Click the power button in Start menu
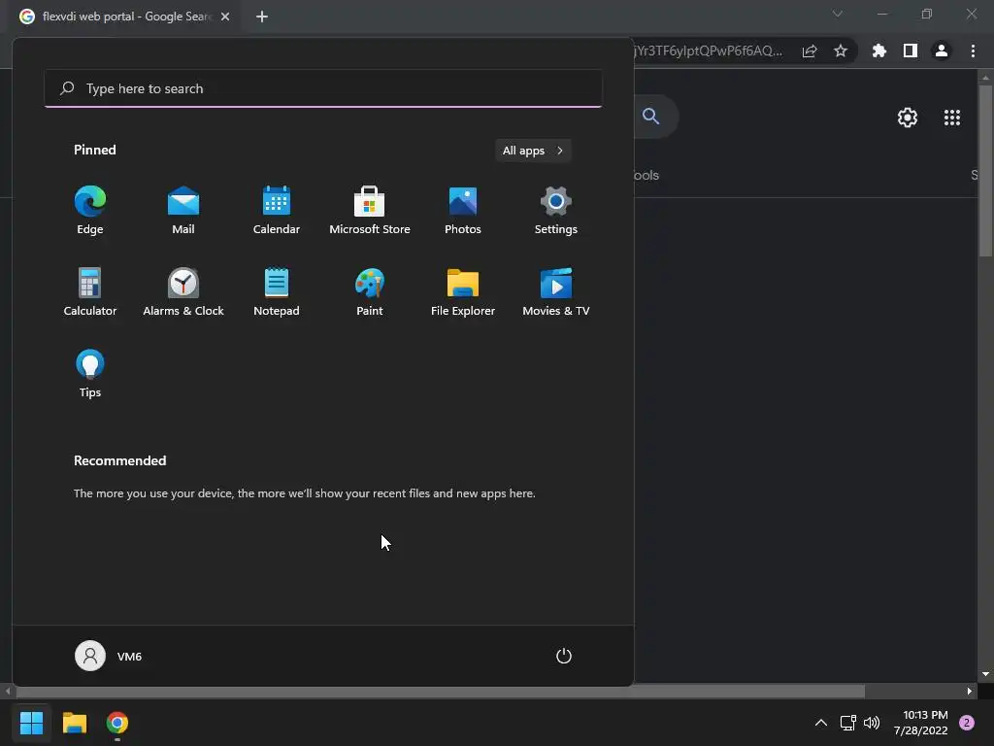Image resolution: width=994 pixels, height=746 pixels. [564, 656]
